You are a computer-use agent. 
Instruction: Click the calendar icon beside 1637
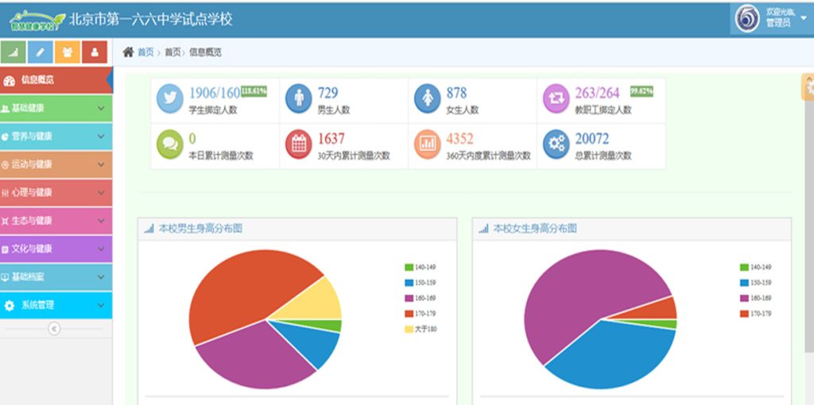point(299,145)
